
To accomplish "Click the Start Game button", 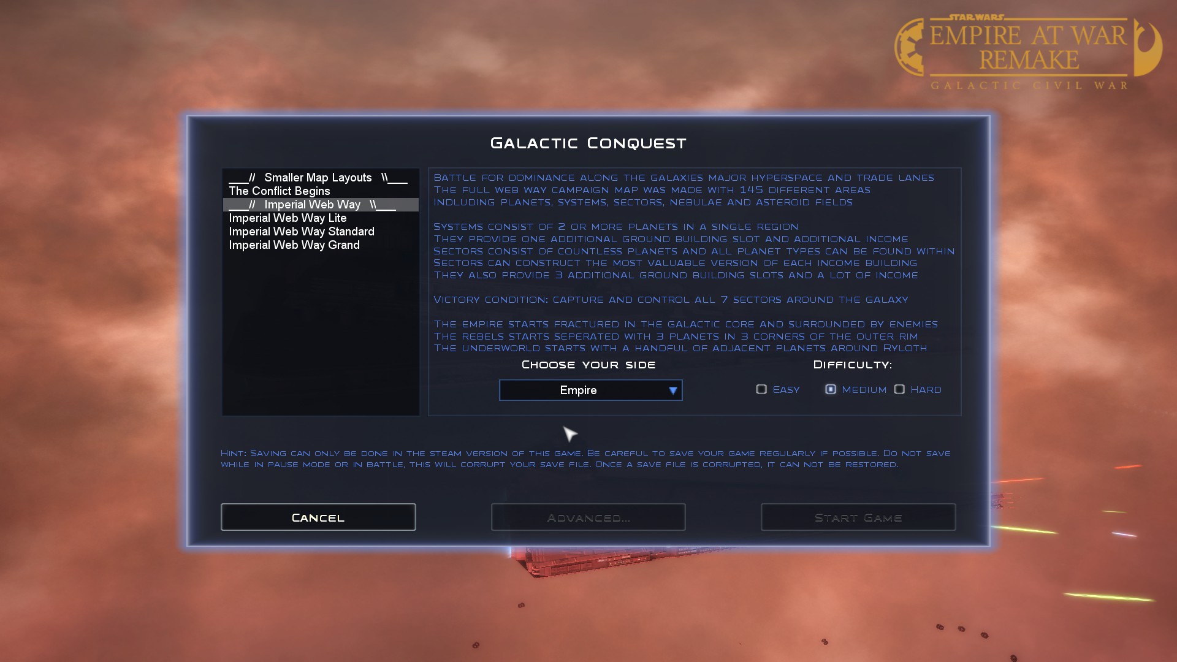I will pos(858,517).
